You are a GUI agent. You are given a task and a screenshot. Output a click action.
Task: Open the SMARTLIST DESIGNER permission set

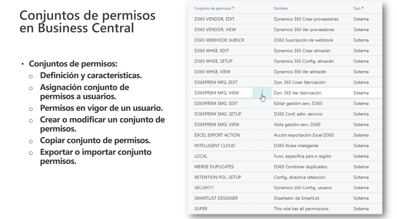(216, 198)
